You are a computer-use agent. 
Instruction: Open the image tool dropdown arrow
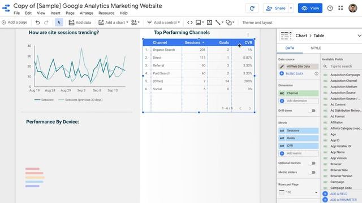(202, 23)
